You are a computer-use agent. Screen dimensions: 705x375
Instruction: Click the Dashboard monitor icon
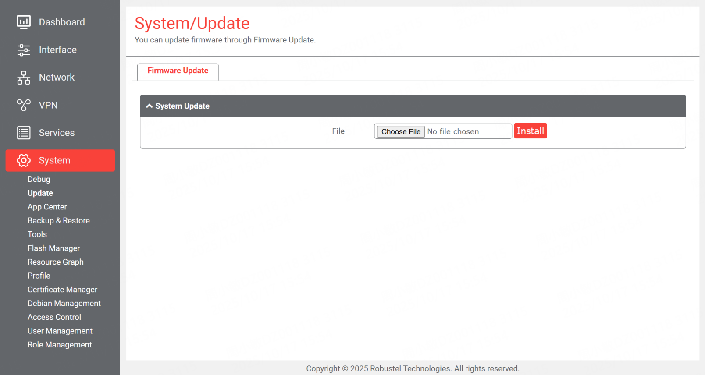pyautogui.click(x=24, y=22)
